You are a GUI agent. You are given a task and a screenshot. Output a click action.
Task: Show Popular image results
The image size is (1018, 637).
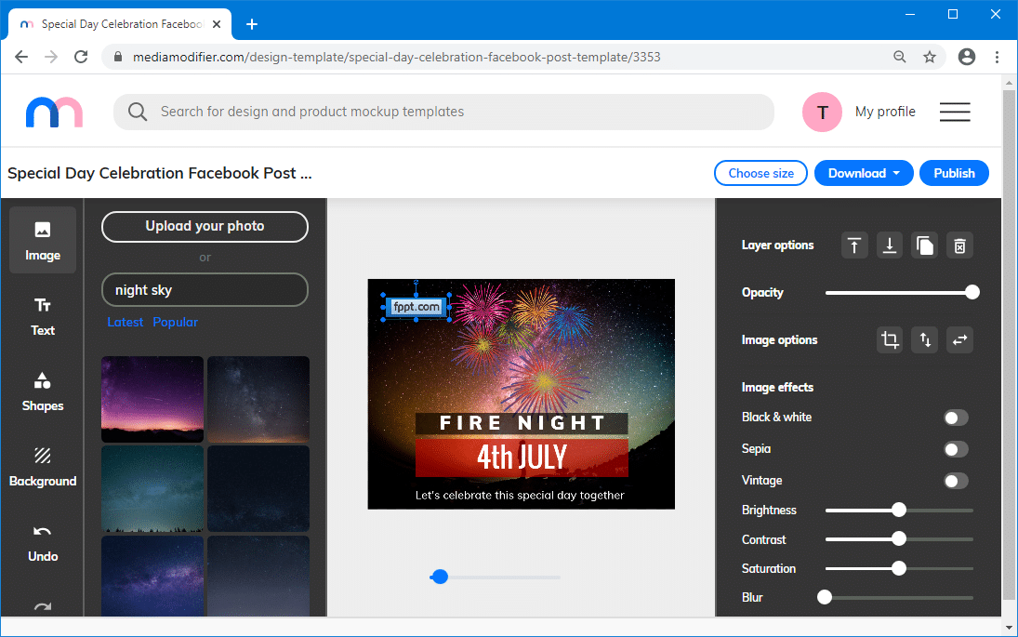[x=176, y=322]
